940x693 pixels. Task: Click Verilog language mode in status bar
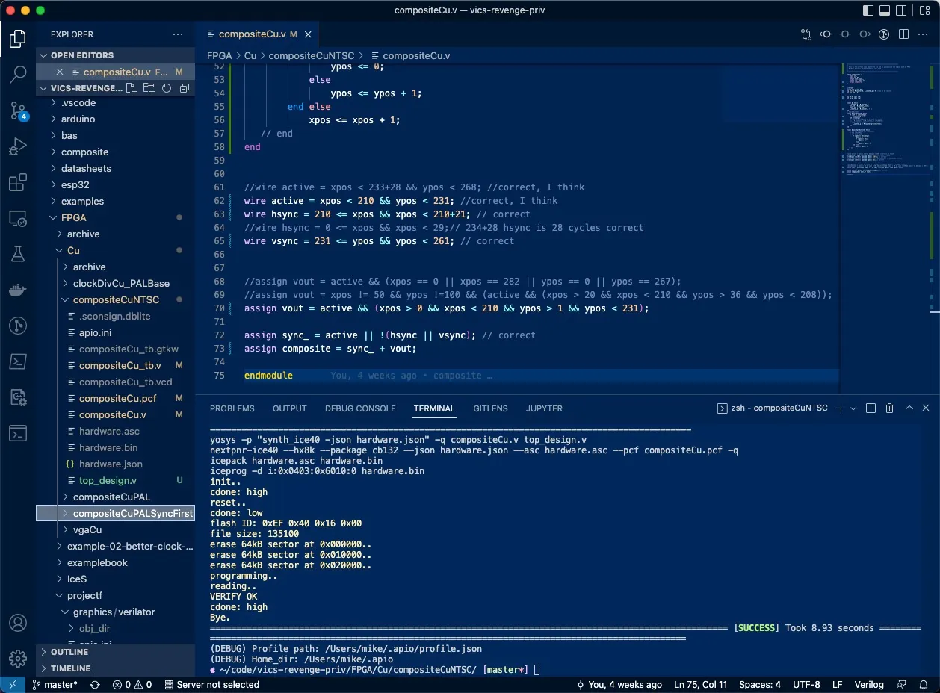point(869,685)
